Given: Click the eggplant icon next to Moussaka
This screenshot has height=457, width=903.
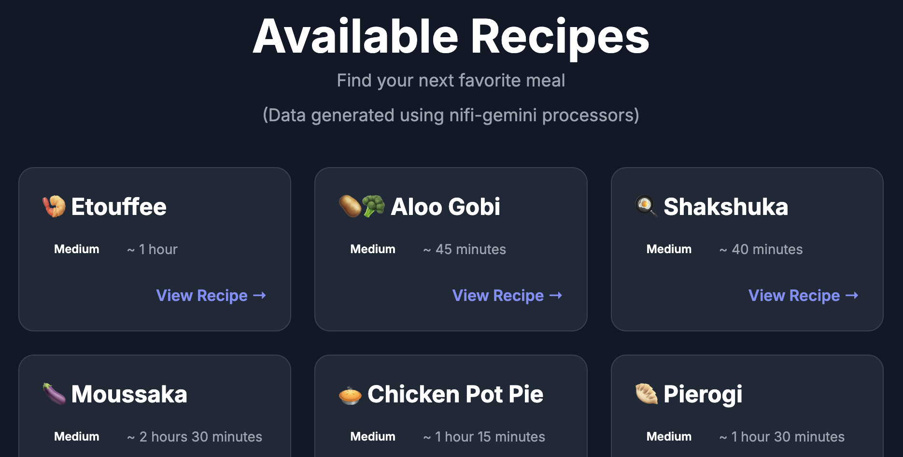Looking at the screenshot, I should (x=54, y=394).
